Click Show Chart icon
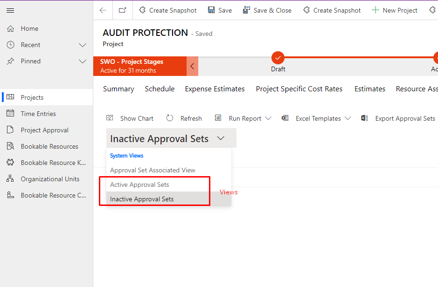Viewport: 438px width, 287px height. tap(110, 118)
